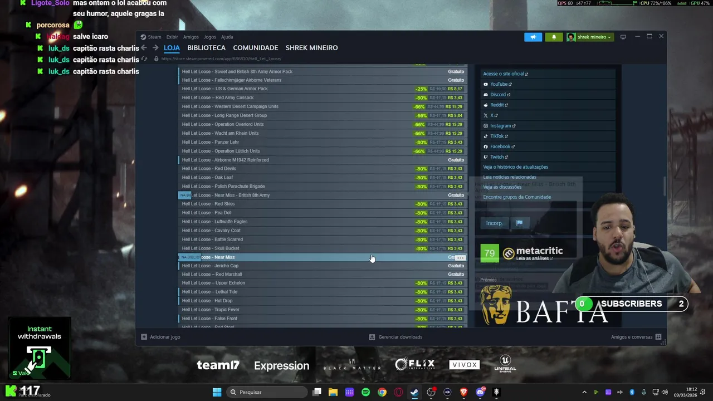Click the microphone tray icon
713x401 pixels.
[644, 392]
